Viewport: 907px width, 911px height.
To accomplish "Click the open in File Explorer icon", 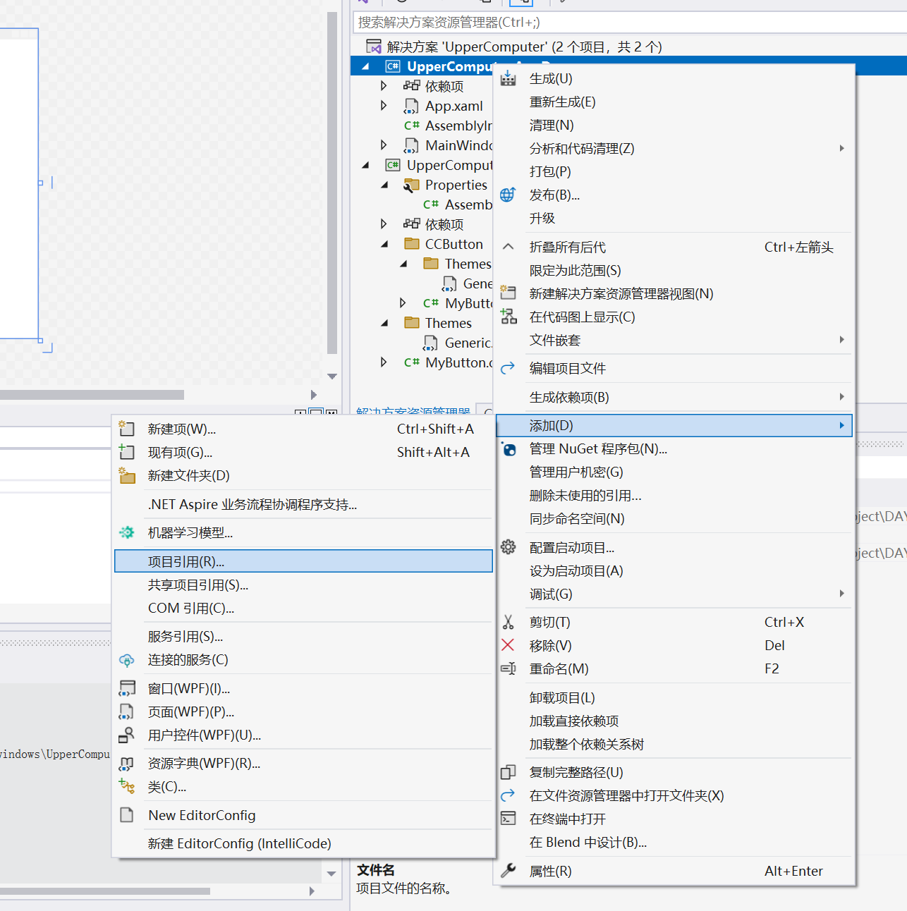I will pyautogui.click(x=508, y=795).
